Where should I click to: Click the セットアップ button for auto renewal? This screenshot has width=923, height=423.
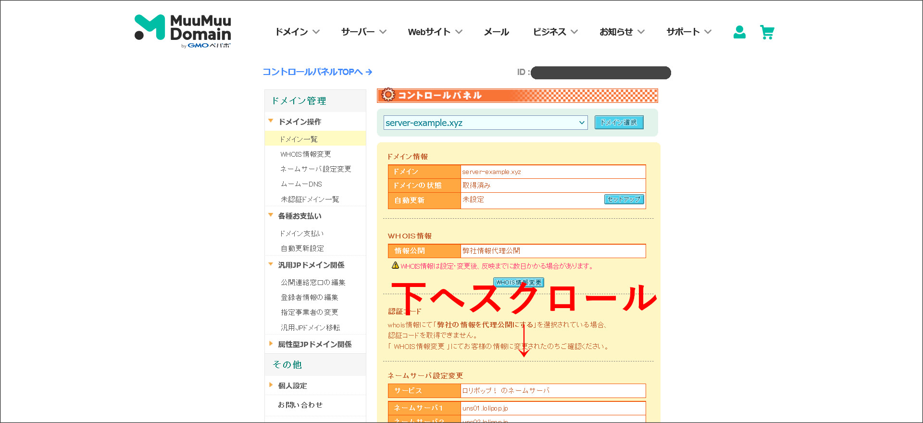[x=624, y=199]
